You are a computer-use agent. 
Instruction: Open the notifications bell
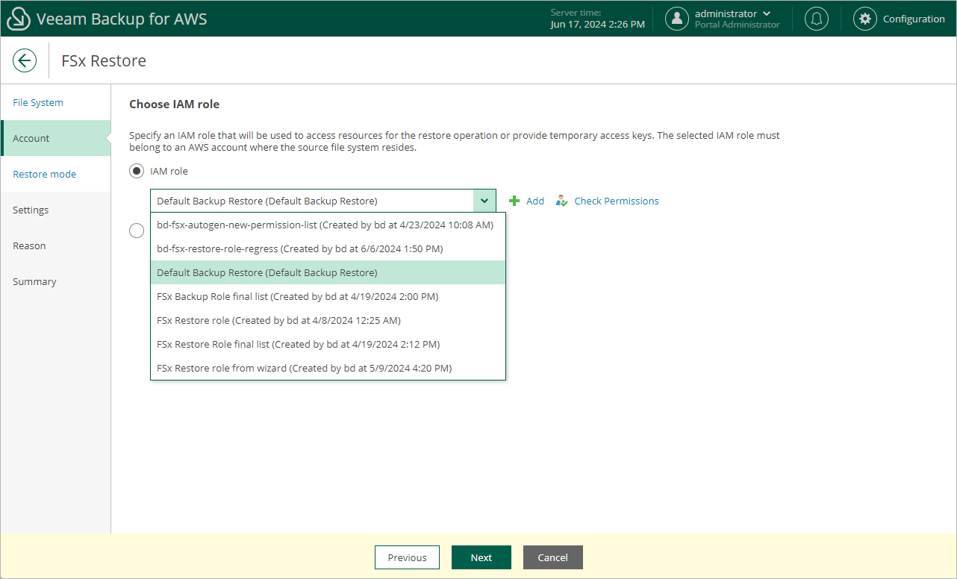click(x=817, y=19)
